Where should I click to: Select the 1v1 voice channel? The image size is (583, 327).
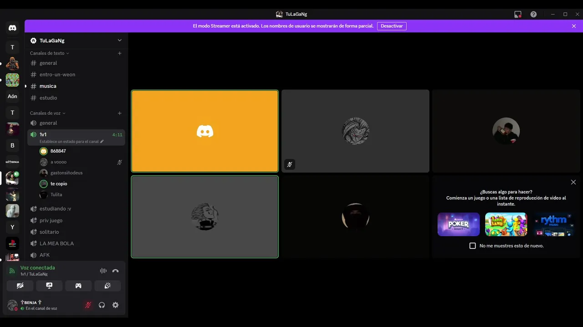click(76, 137)
